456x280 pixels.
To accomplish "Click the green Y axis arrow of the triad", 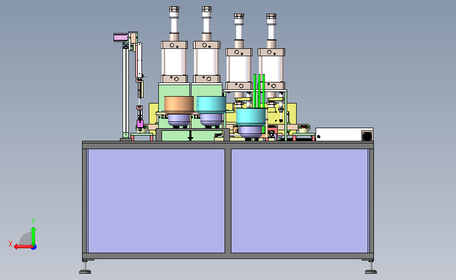I will pos(34,236).
